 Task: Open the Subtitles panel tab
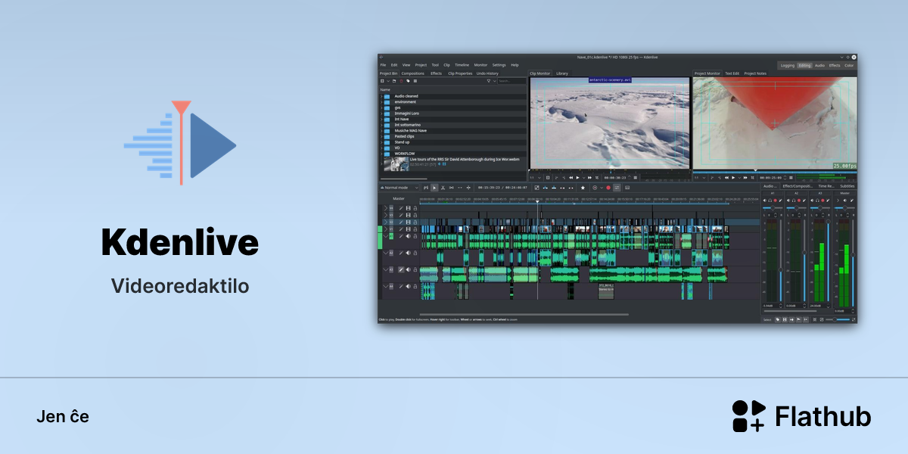(x=847, y=186)
